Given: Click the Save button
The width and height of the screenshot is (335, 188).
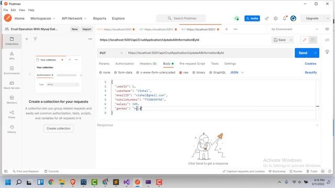Looking at the screenshot, I should pos(280,40).
